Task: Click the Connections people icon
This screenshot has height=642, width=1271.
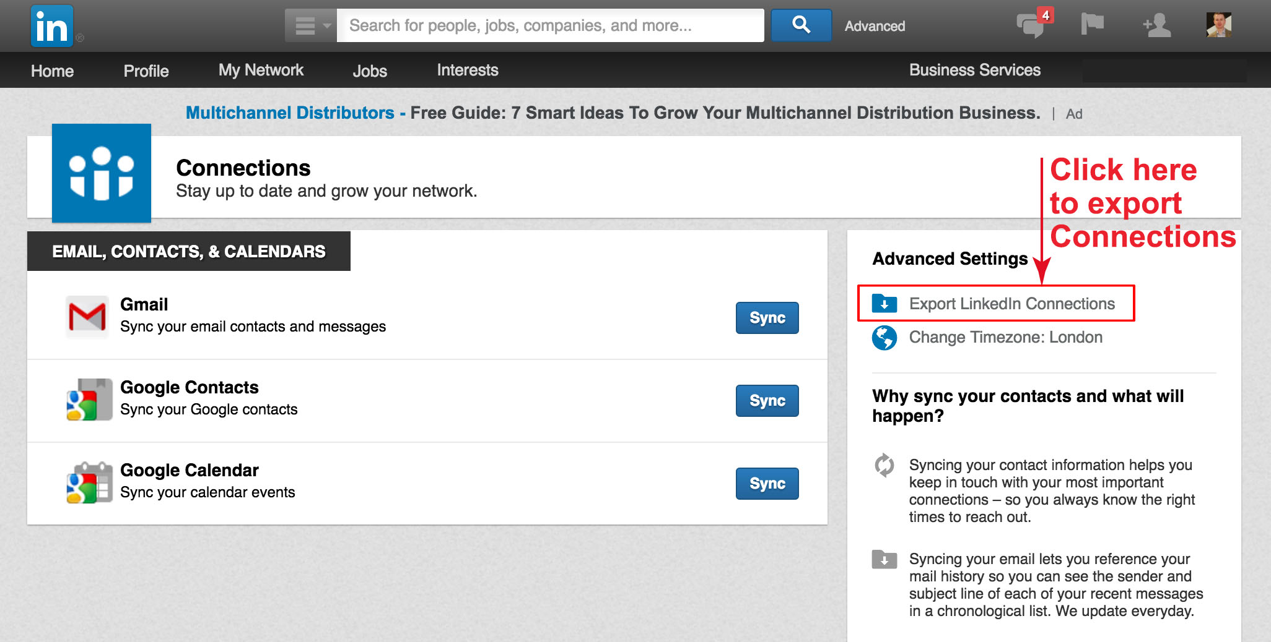Action: pos(102,173)
